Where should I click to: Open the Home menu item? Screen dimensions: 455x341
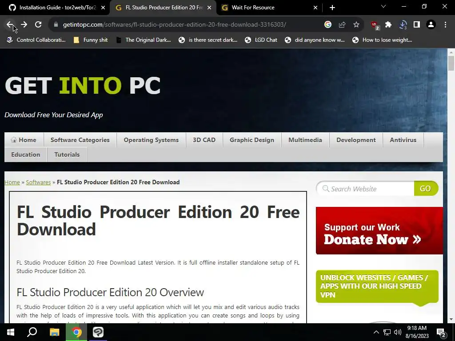click(x=24, y=140)
